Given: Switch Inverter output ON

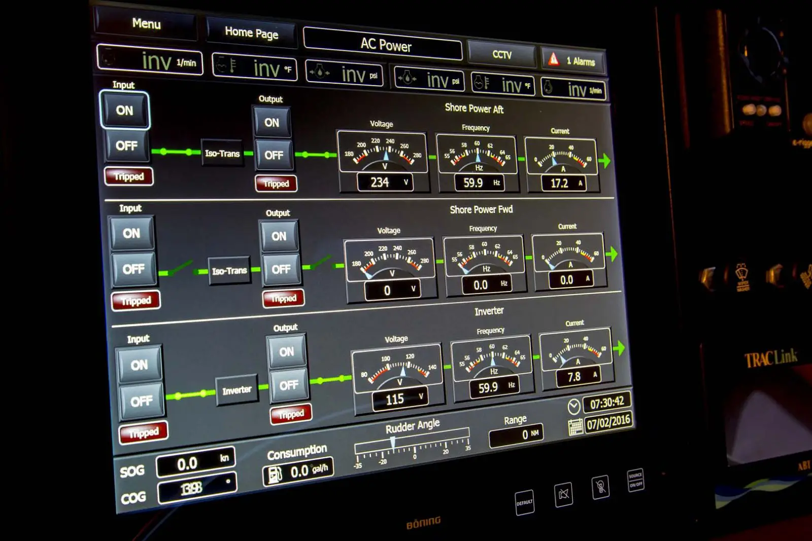Looking at the screenshot, I should coord(286,351).
